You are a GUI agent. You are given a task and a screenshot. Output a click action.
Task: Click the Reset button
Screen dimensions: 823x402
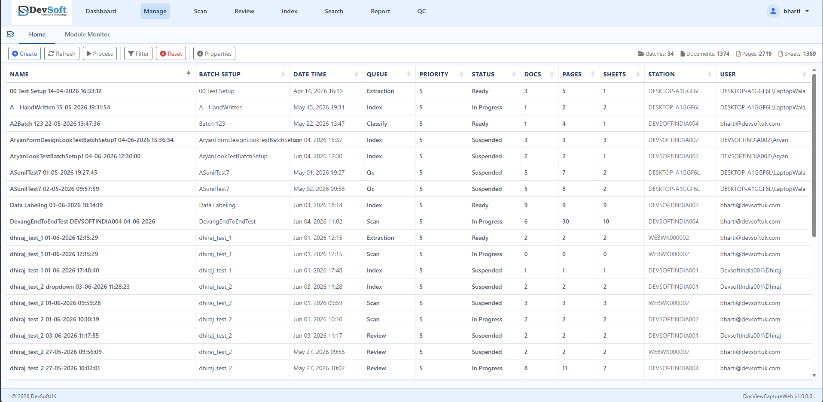(x=171, y=54)
